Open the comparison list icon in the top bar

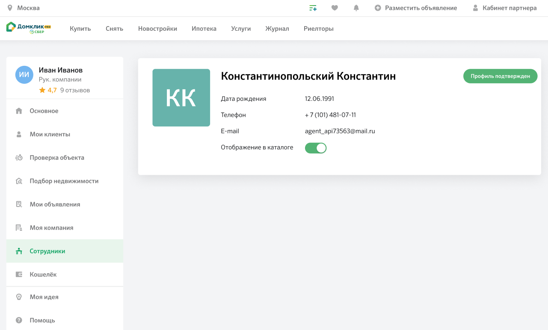coord(313,8)
